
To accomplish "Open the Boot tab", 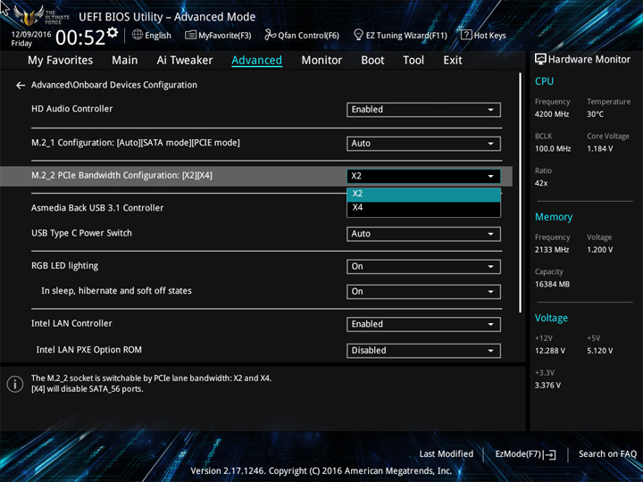I will coord(372,61).
